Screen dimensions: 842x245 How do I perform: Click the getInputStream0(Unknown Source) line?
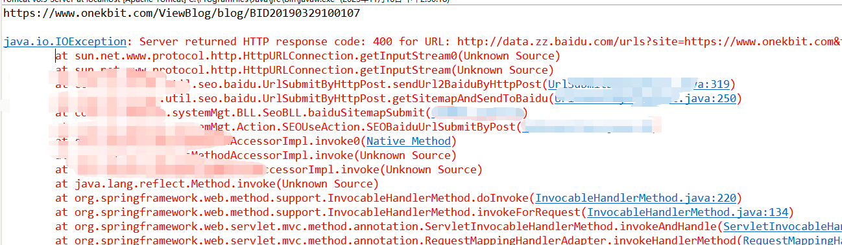pyautogui.click(x=307, y=56)
